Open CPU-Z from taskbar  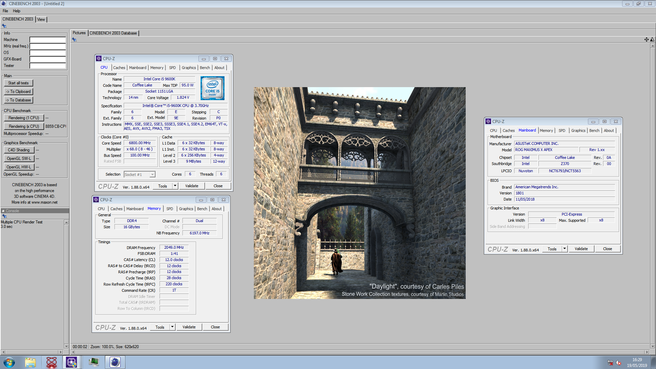click(x=71, y=362)
